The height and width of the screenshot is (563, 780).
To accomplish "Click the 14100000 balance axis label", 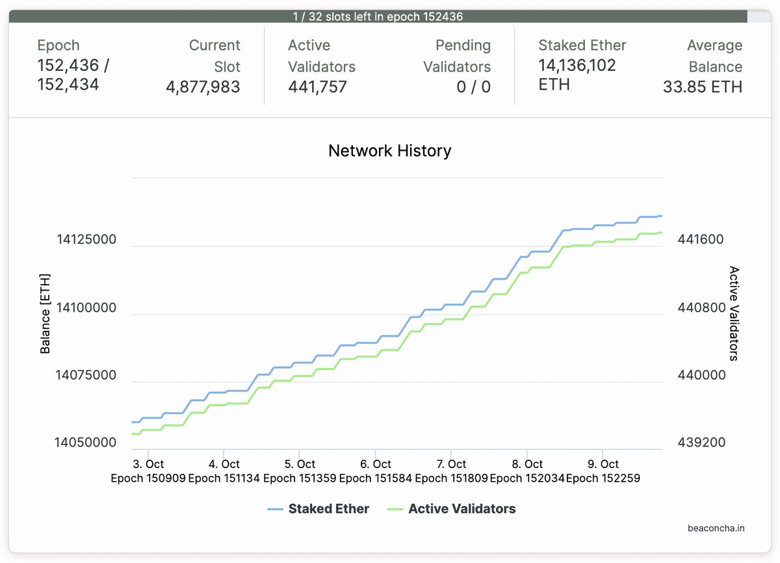I will pyautogui.click(x=86, y=307).
